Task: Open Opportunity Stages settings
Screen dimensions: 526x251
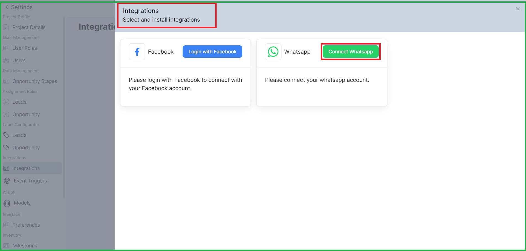Action: click(35, 81)
